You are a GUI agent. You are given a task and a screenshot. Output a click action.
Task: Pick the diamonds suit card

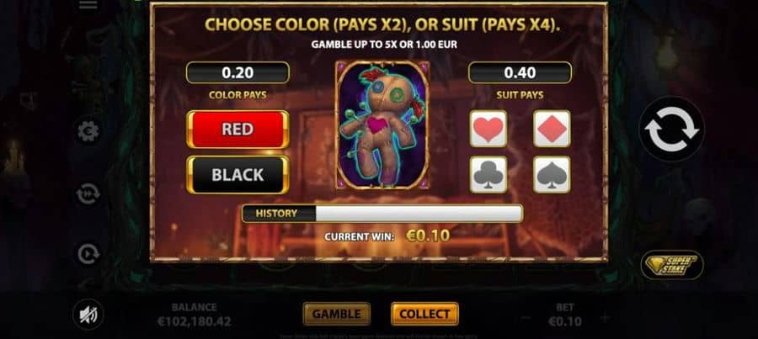coord(552,129)
